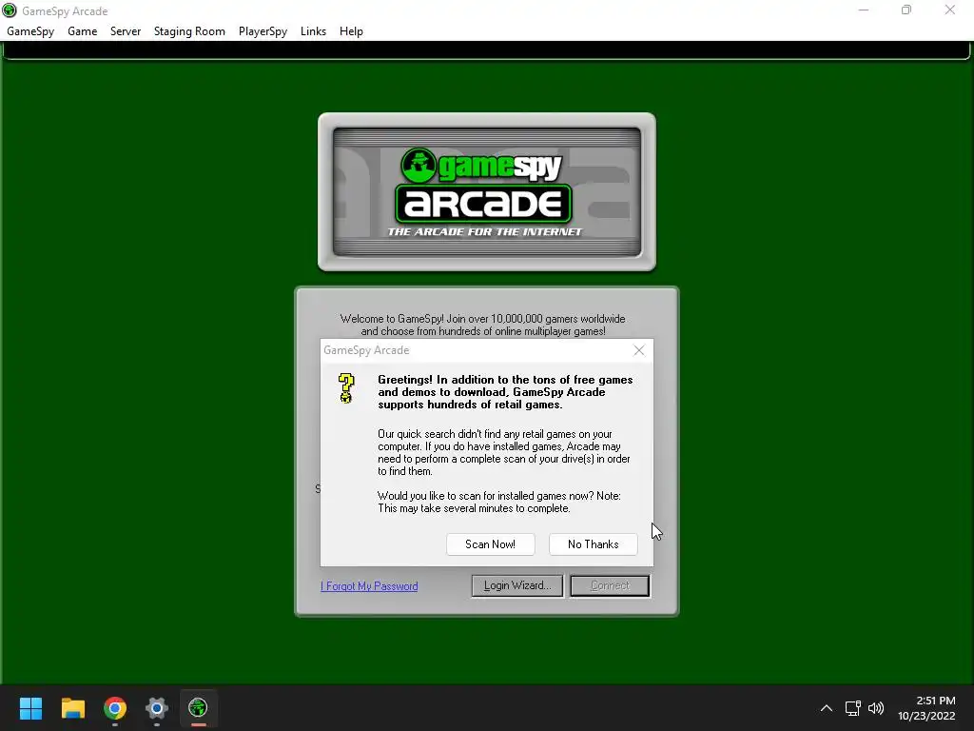The height and width of the screenshot is (731, 974).
Task: Open the PlayerSpy menu
Action: [x=263, y=31]
